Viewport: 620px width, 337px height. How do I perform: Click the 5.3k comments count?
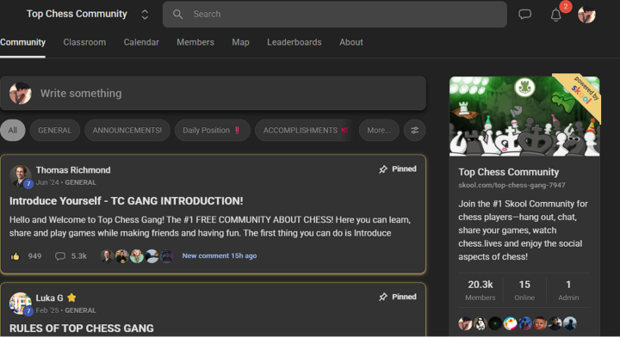[78, 256]
